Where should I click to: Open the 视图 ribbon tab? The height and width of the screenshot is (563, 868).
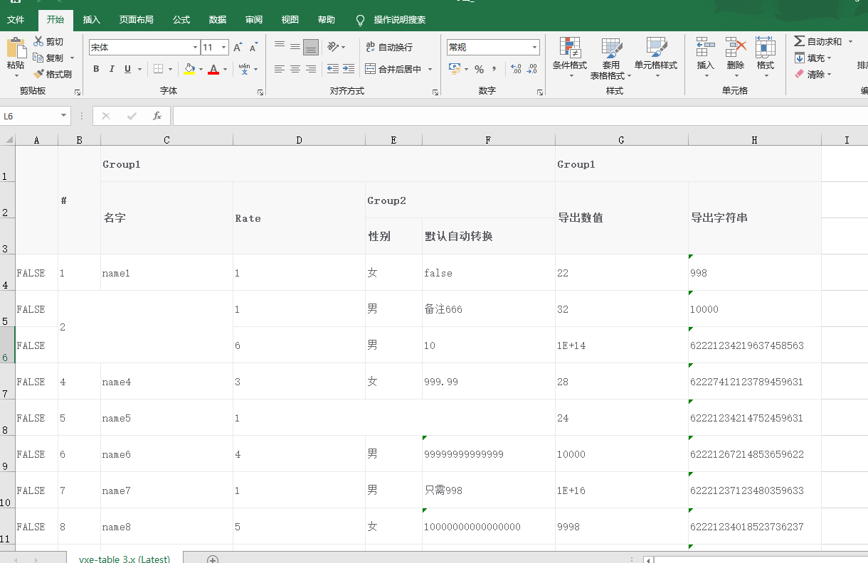(x=290, y=19)
